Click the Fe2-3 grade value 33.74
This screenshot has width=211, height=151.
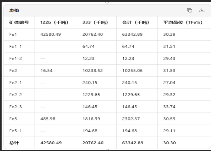(169, 107)
